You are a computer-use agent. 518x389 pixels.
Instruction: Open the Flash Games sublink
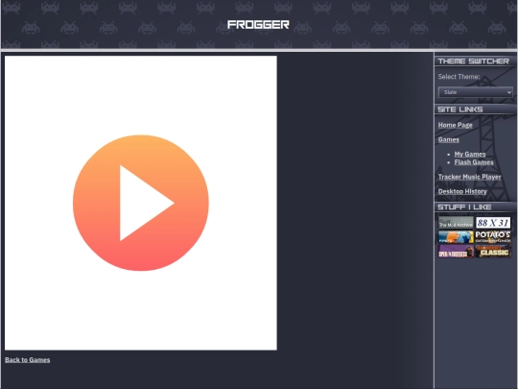(x=474, y=162)
